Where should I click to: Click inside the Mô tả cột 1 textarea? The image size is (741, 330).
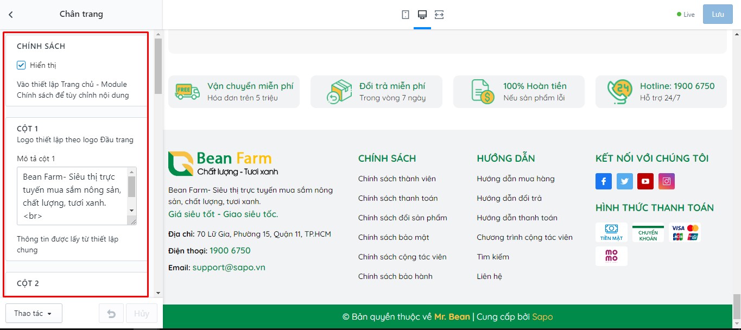[x=72, y=196]
